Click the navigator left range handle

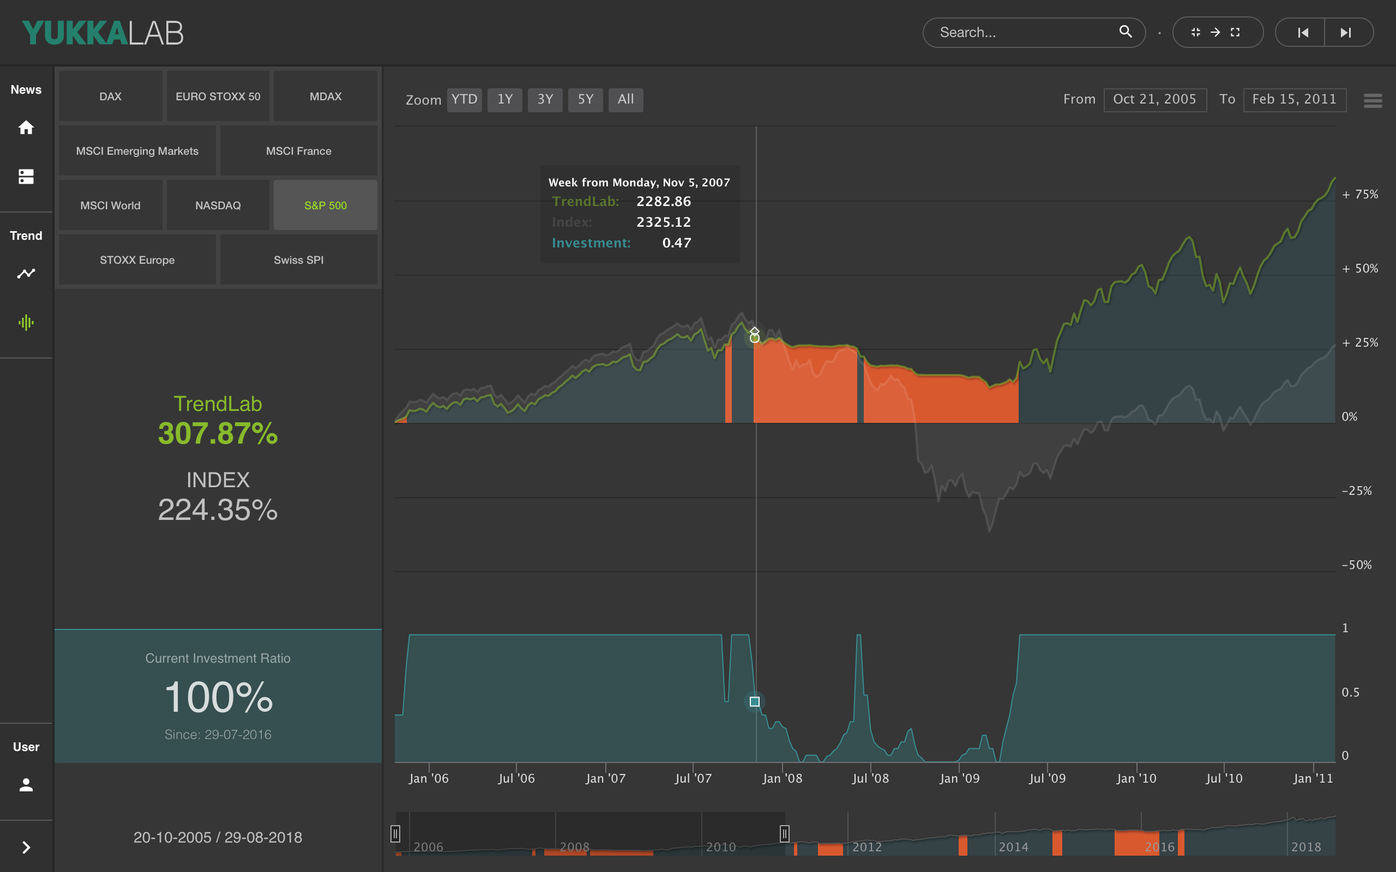[395, 833]
